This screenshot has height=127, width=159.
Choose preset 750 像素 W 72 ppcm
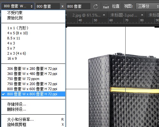(x=33, y=79)
